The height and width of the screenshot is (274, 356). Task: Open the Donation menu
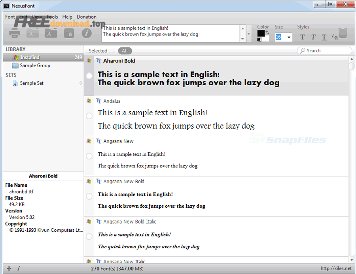(87, 17)
